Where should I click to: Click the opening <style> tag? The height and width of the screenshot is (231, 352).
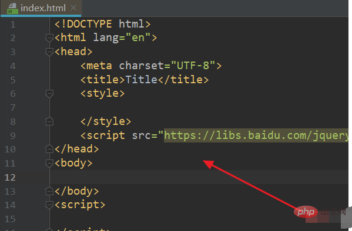(x=103, y=93)
